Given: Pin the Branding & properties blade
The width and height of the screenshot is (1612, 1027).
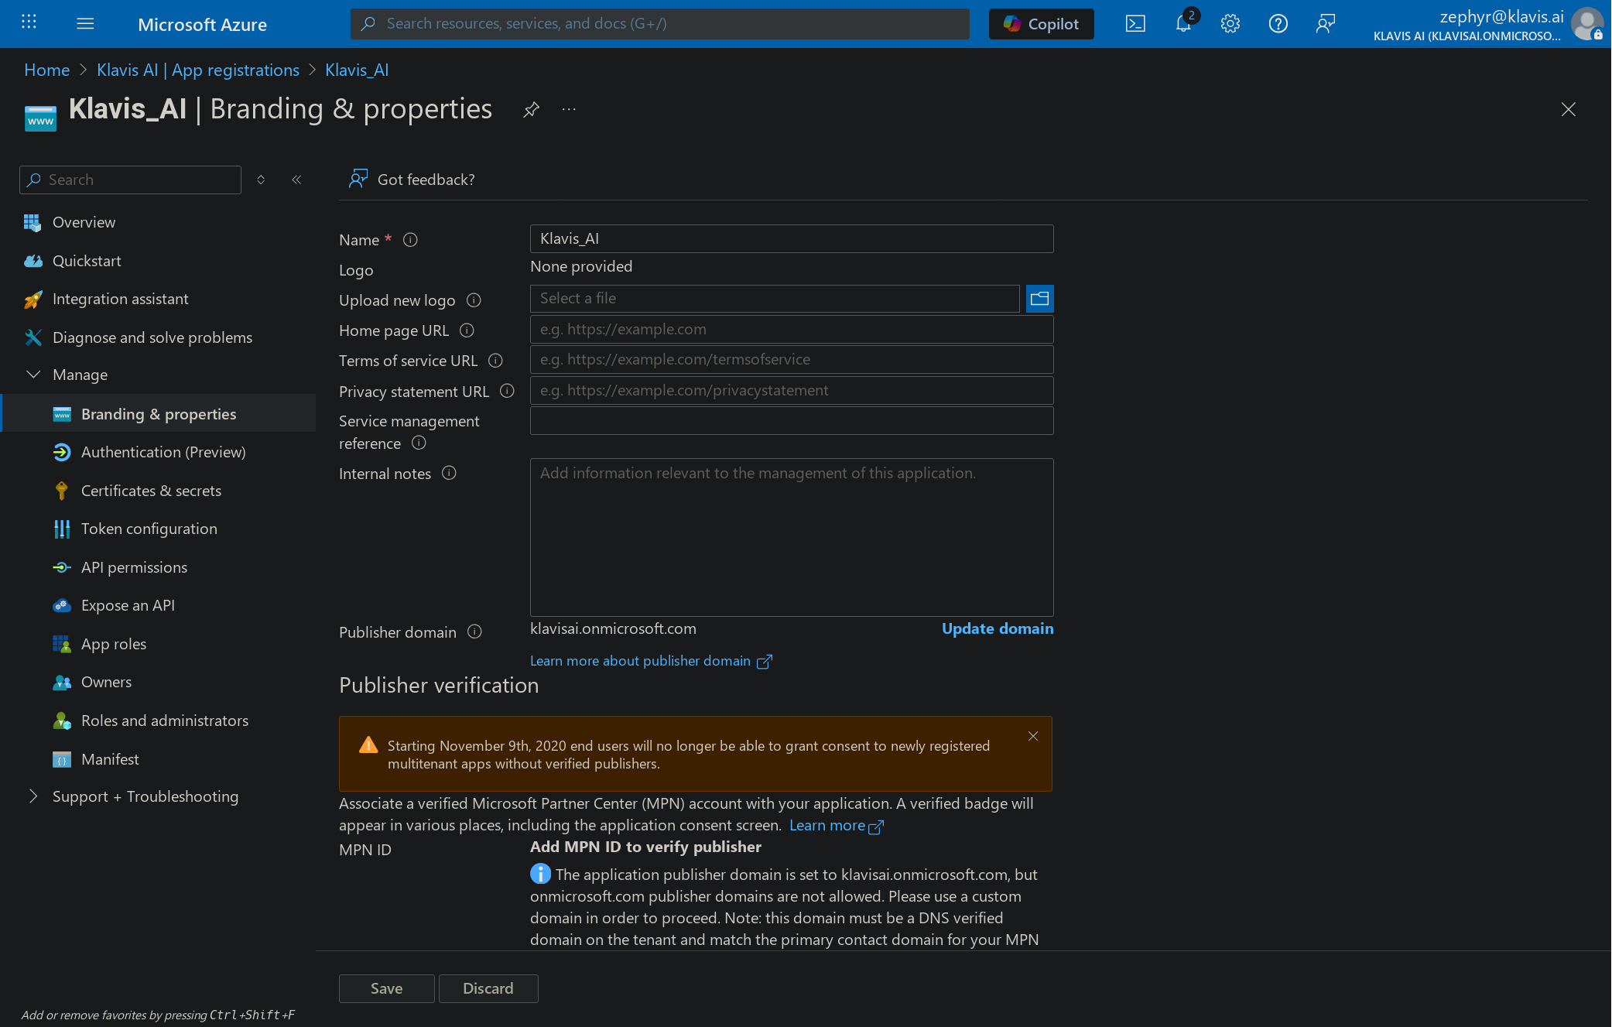Looking at the screenshot, I should [x=531, y=110].
